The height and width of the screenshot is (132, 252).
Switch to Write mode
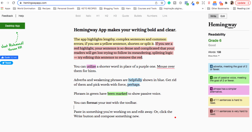213,16
